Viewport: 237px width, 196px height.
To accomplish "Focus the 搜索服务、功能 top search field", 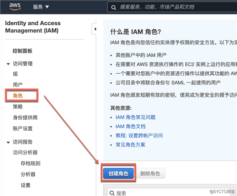I will click(x=172, y=7).
